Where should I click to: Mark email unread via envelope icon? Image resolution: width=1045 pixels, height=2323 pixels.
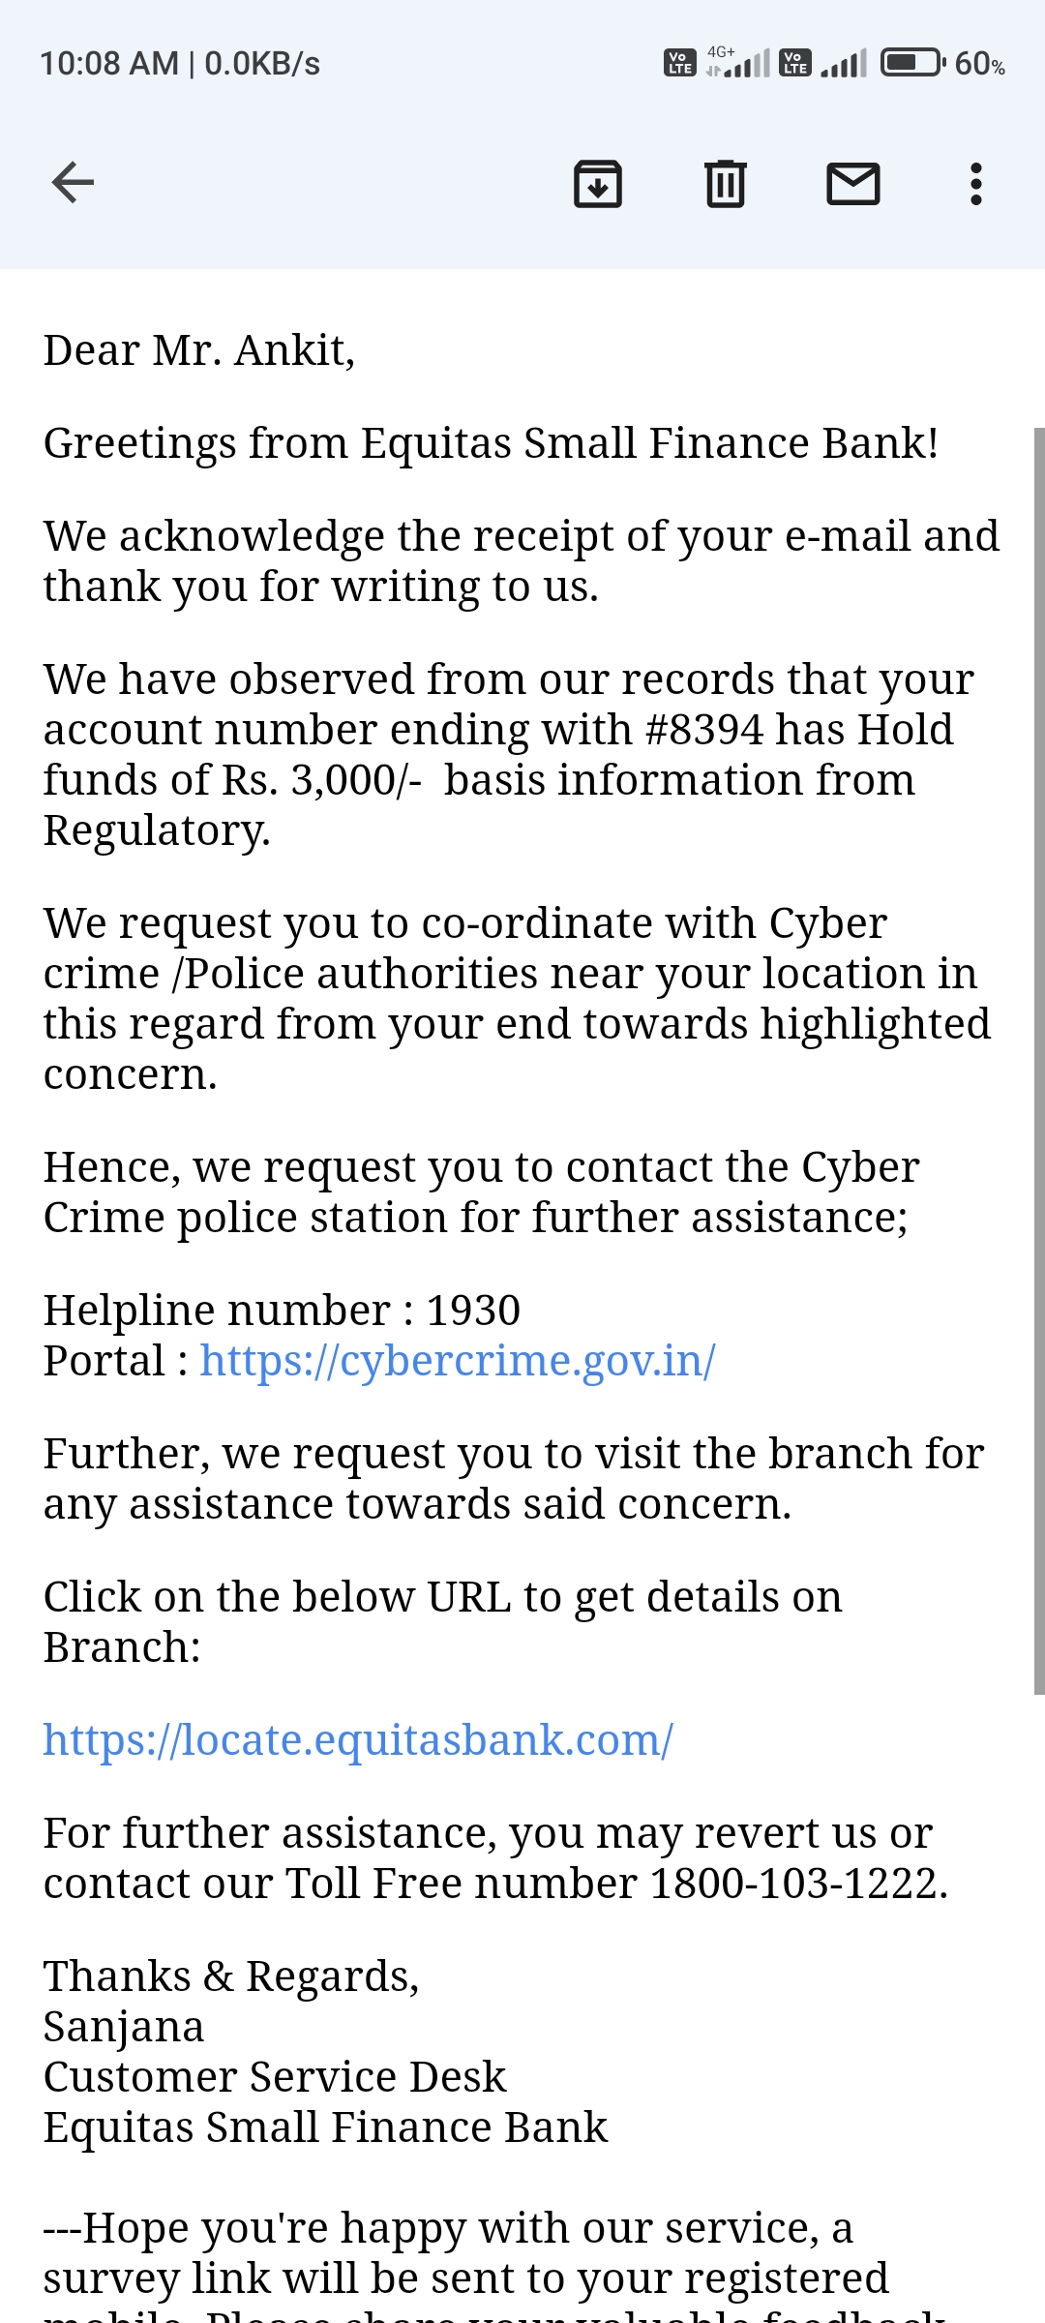(852, 182)
